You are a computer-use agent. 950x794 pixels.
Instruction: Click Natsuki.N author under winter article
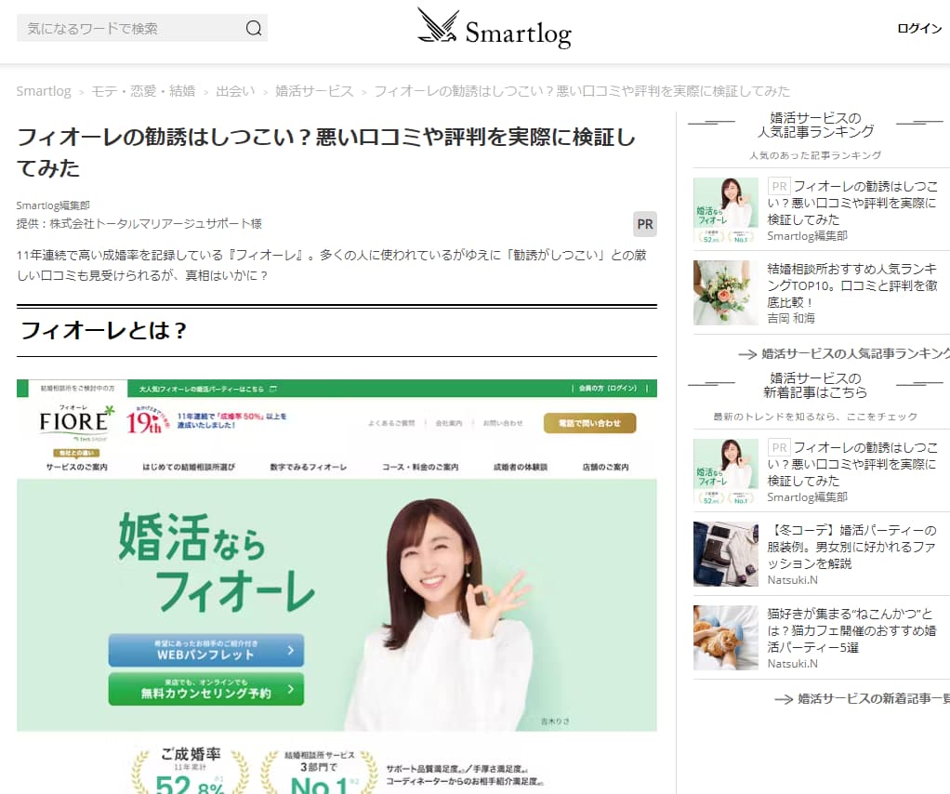tap(793, 580)
